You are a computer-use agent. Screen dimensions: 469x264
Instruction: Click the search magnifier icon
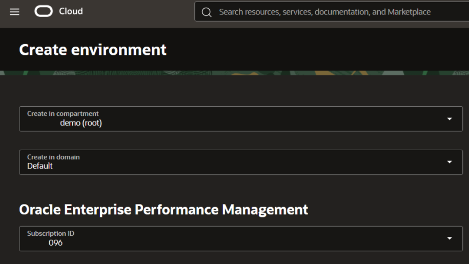point(207,12)
